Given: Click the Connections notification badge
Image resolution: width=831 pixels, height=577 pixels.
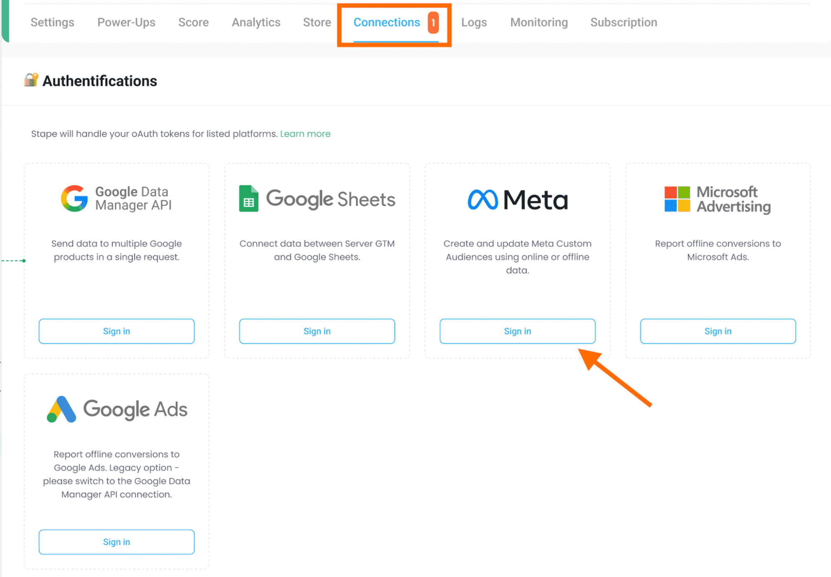Looking at the screenshot, I should point(433,22).
